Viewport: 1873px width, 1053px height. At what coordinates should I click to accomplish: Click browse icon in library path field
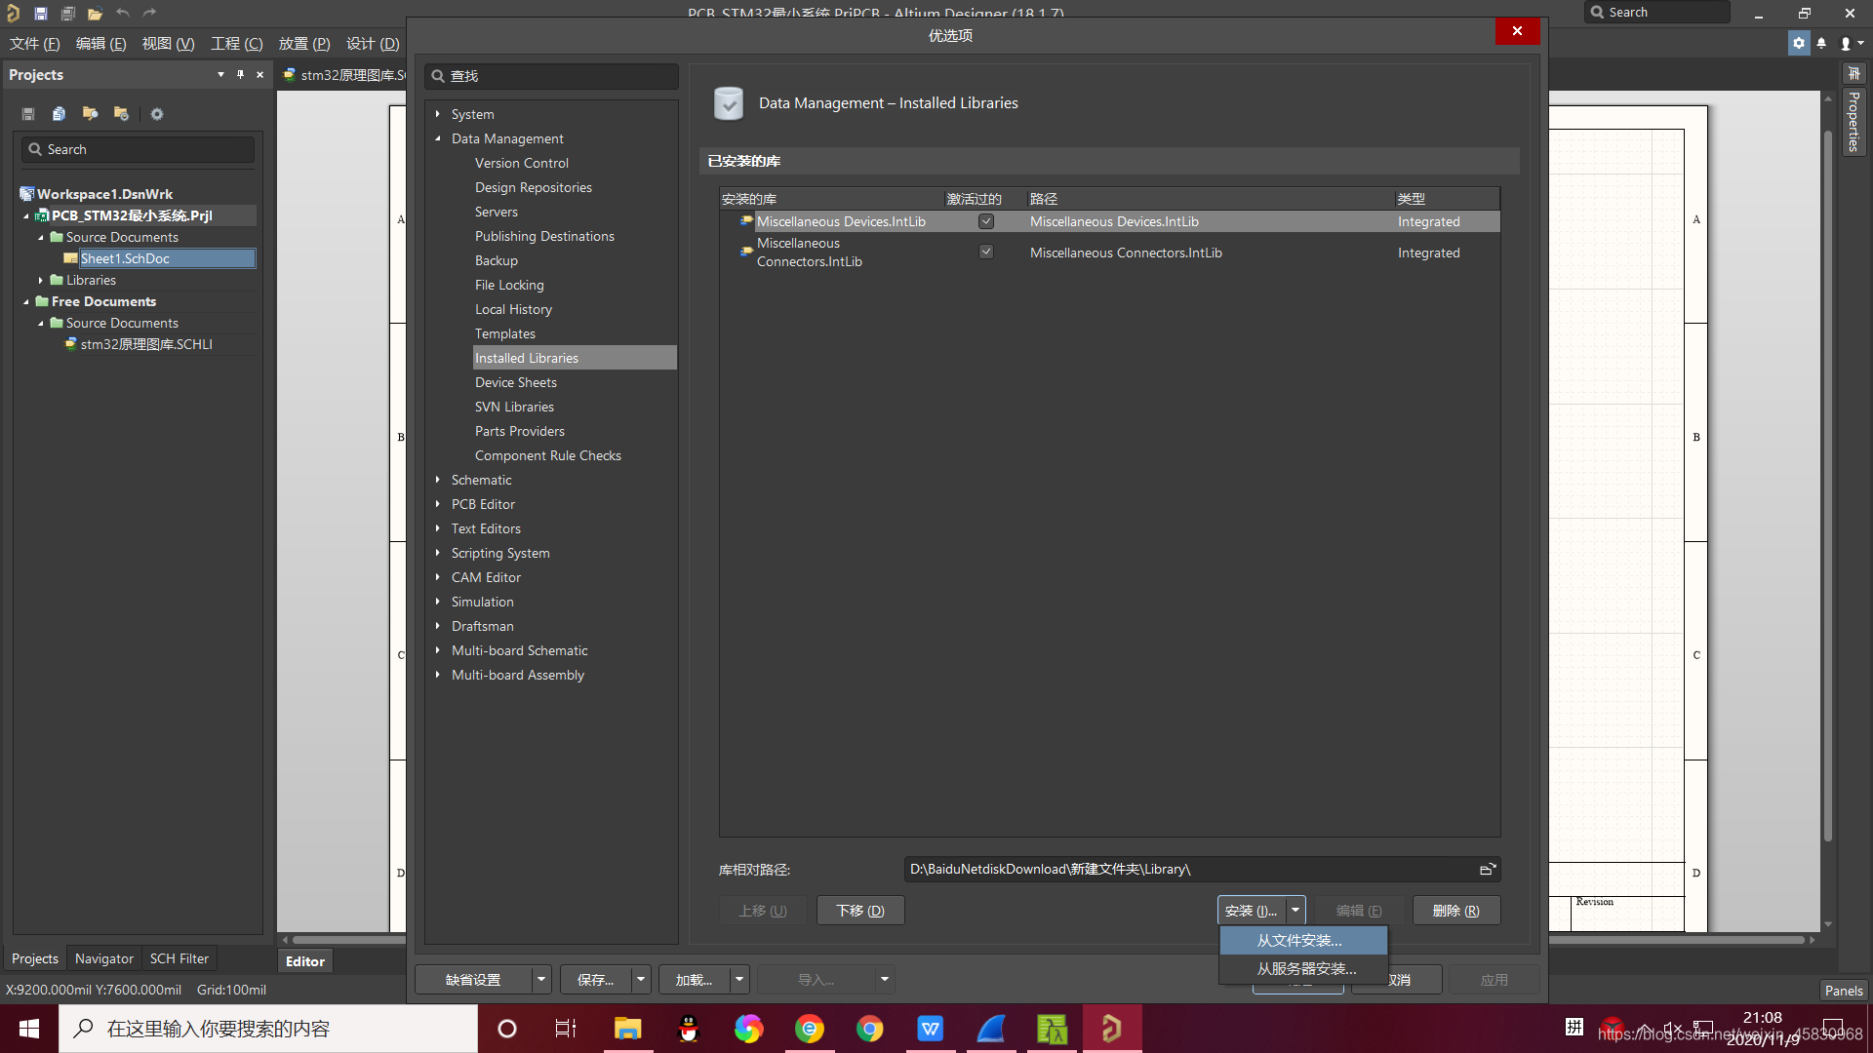point(1487,869)
